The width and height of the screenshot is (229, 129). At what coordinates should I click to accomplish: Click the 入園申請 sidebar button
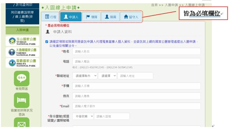coord(22,30)
